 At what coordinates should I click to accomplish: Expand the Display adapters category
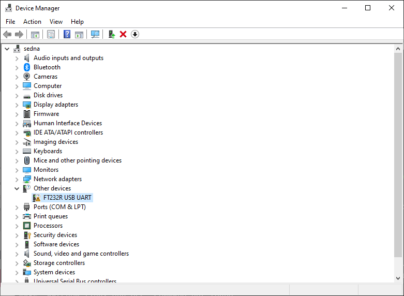click(17, 105)
